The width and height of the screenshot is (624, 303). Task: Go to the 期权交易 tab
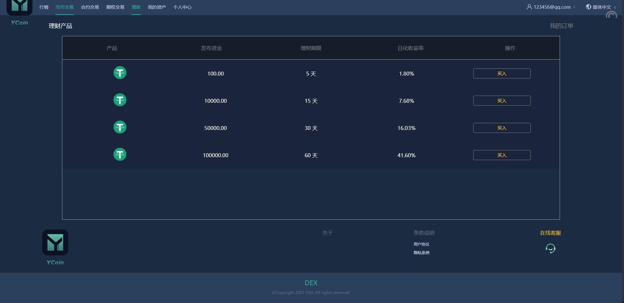click(x=115, y=7)
